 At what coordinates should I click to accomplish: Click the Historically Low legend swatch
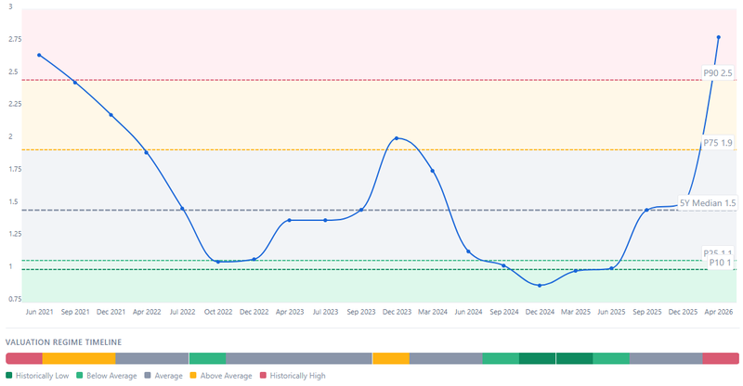tap(9, 376)
